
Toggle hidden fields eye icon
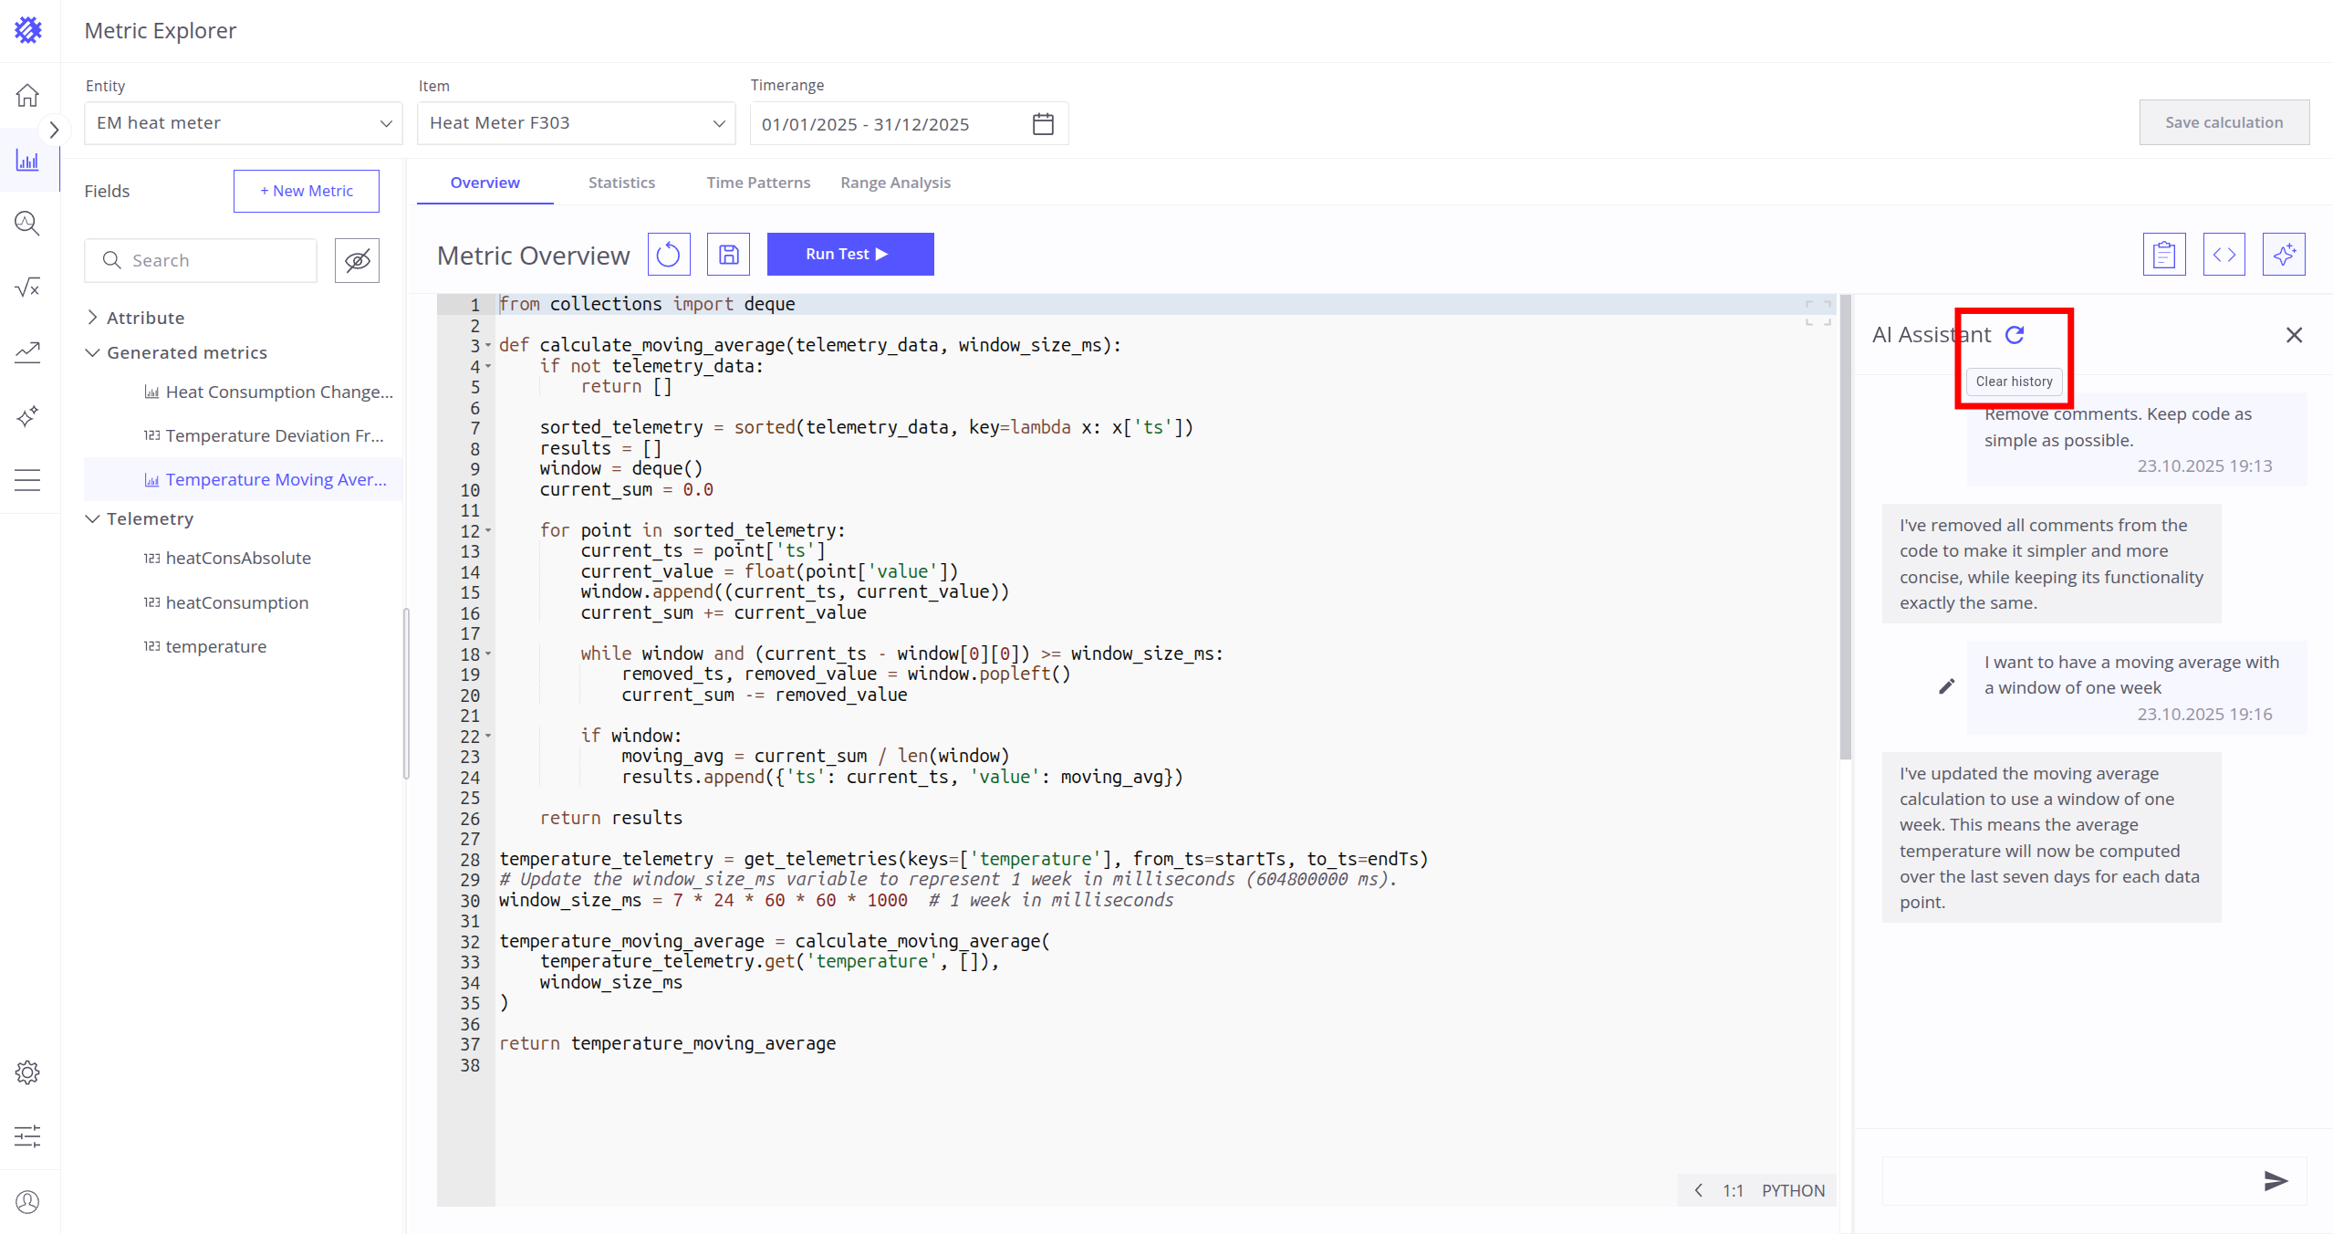click(357, 261)
